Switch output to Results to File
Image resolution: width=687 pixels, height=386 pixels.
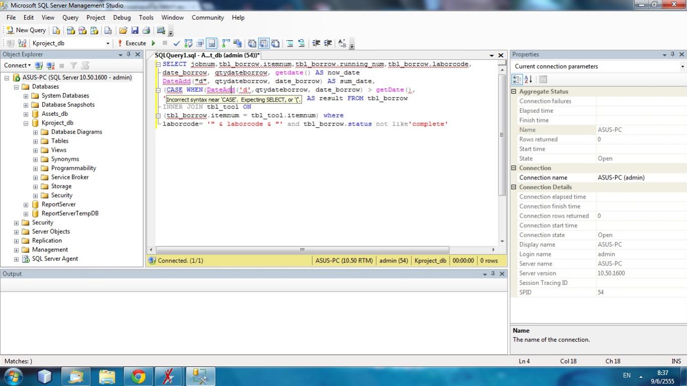tap(275, 43)
